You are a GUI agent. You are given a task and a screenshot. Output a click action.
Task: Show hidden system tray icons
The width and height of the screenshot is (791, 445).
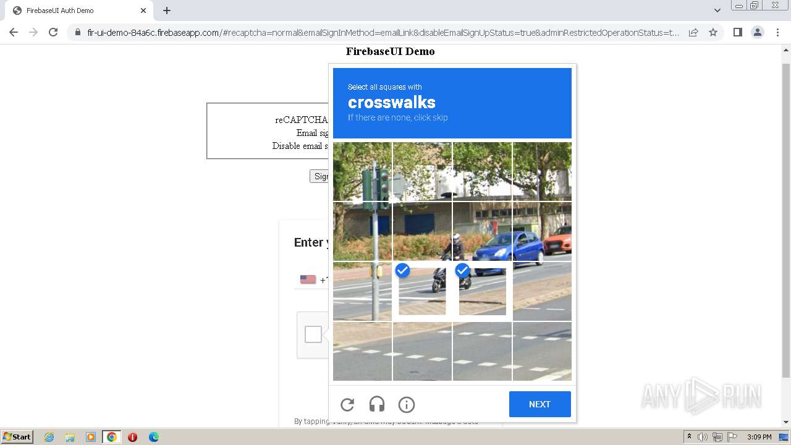(x=689, y=437)
